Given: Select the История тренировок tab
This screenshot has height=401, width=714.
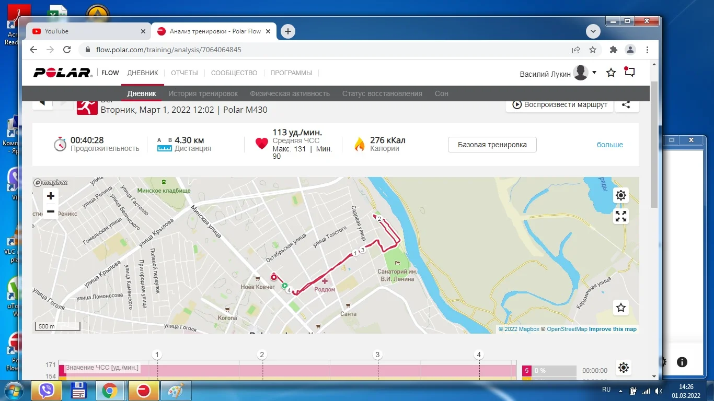Looking at the screenshot, I should pyautogui.click(x=203, y=93).
